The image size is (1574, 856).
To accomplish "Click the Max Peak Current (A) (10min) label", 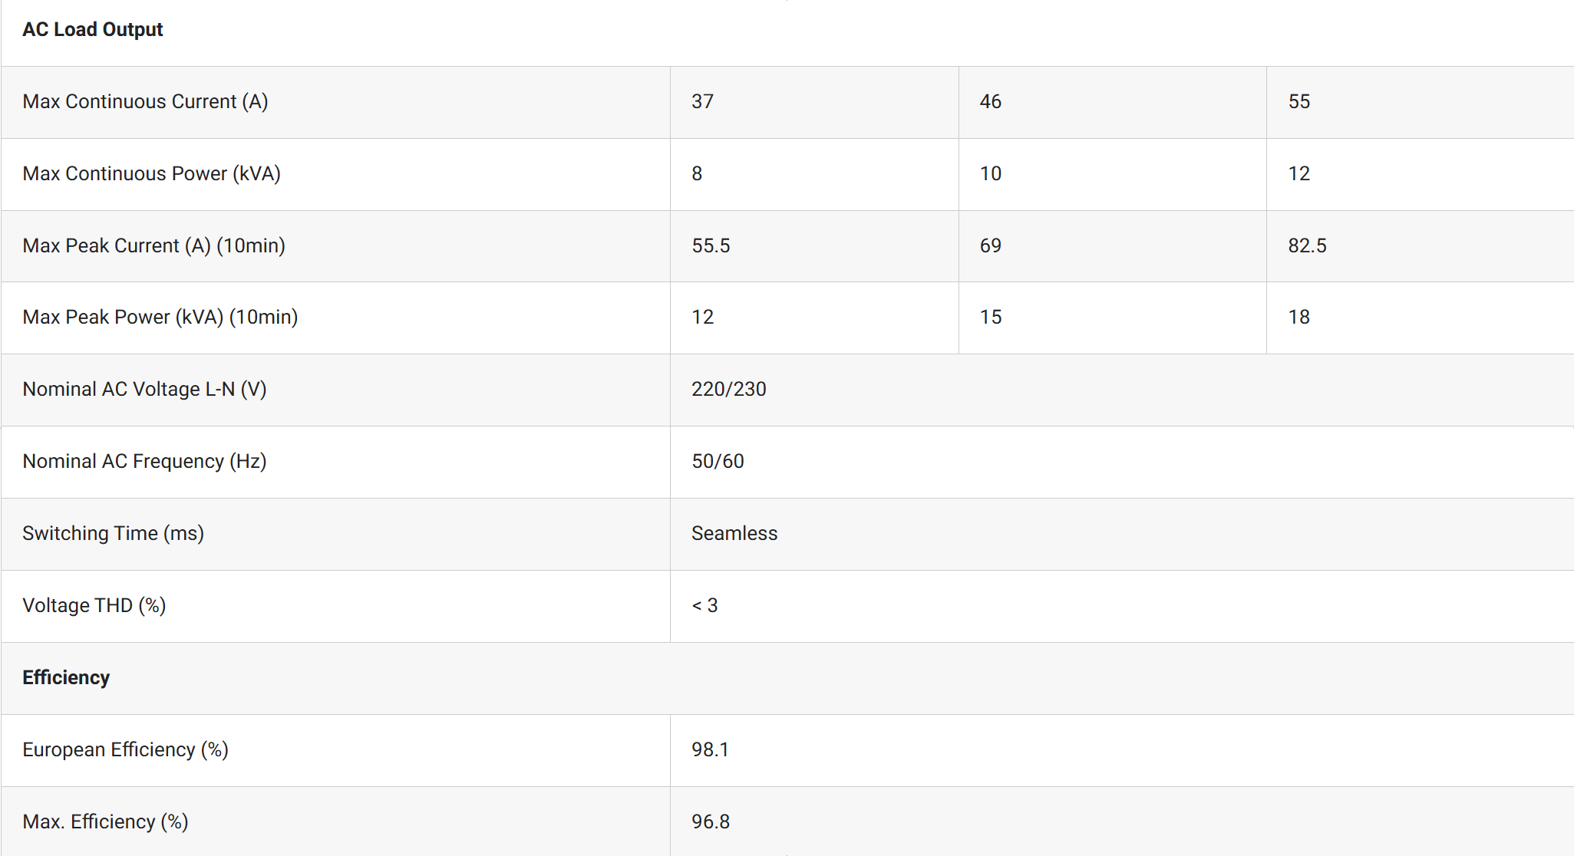I will tap(153, 246).
